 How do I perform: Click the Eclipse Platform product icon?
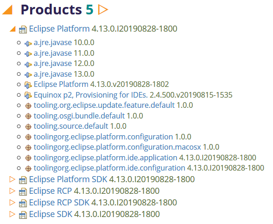(x=23, y=29)
